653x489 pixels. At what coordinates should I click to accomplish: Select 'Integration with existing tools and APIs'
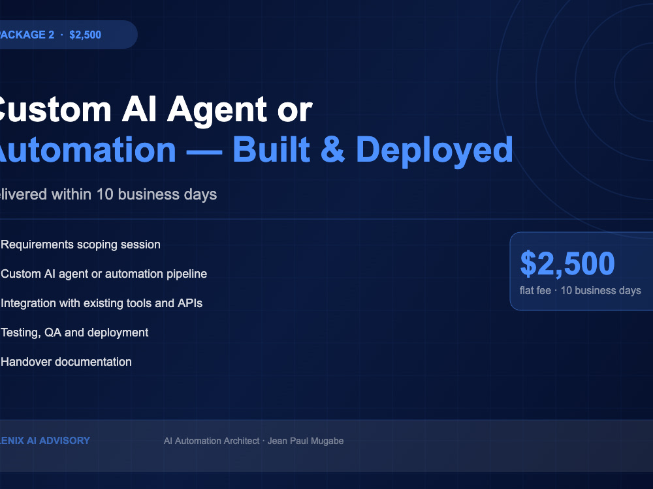pos(102,303)
